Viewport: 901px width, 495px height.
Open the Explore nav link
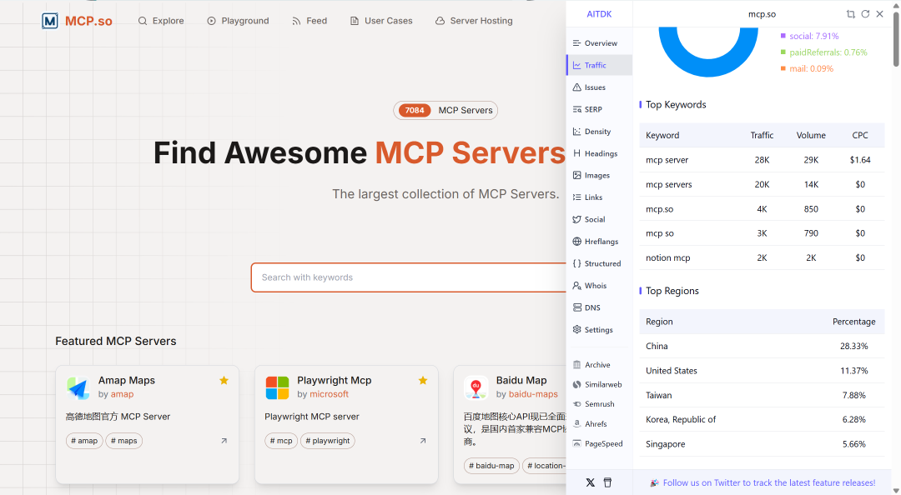[x=161, y=21]
